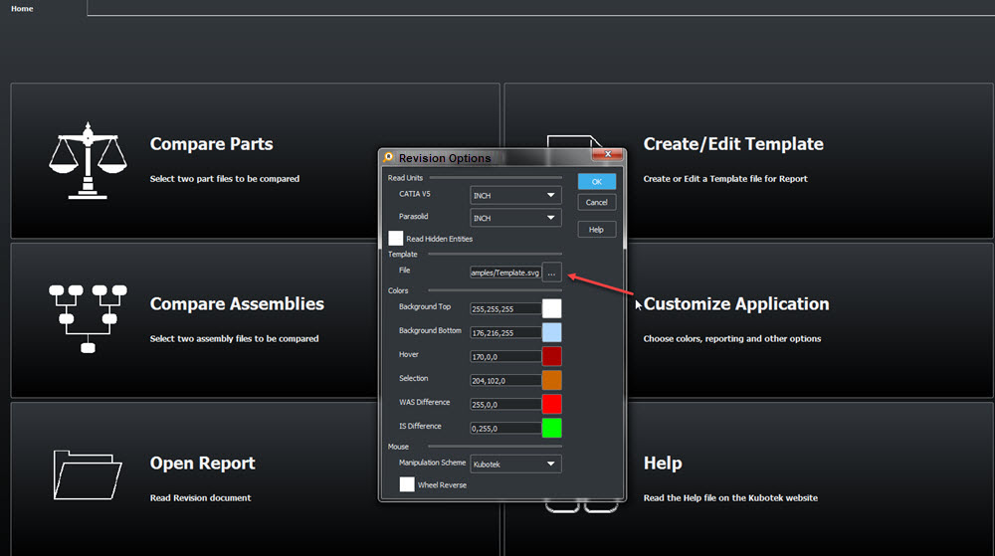The image size is (995, 556).
Task: Select the WAS Difference red swatch
Action: click(551, 404)
